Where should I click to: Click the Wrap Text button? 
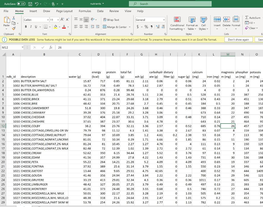pyautogui.click(x=111, y=20)
